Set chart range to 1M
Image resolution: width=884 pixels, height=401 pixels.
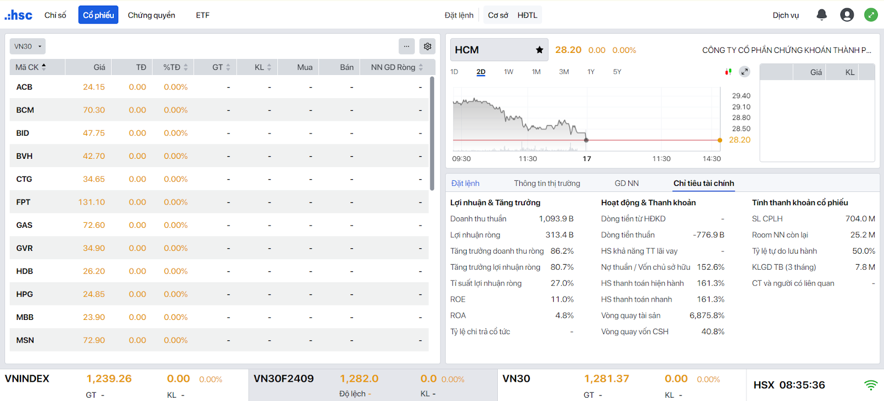point(536,72)
